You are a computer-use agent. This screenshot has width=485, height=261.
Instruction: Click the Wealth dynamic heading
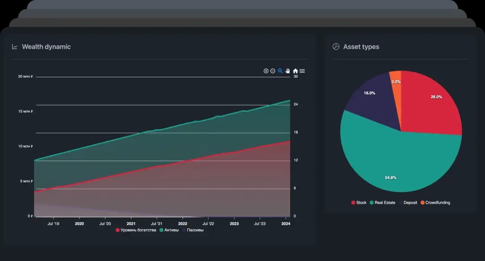[x=46, y=47]
